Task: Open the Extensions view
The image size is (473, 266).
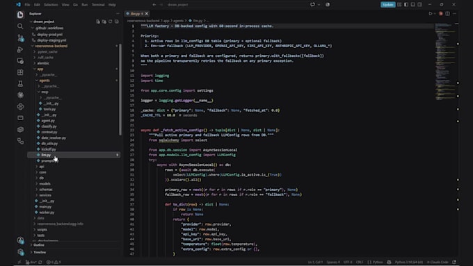Action: click(20, 72)
